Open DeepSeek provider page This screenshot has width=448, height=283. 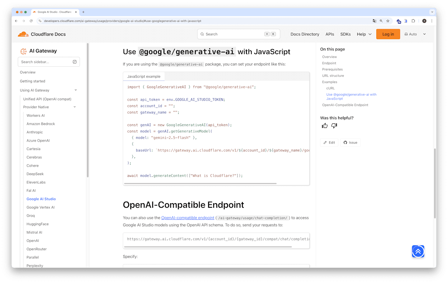35,174
